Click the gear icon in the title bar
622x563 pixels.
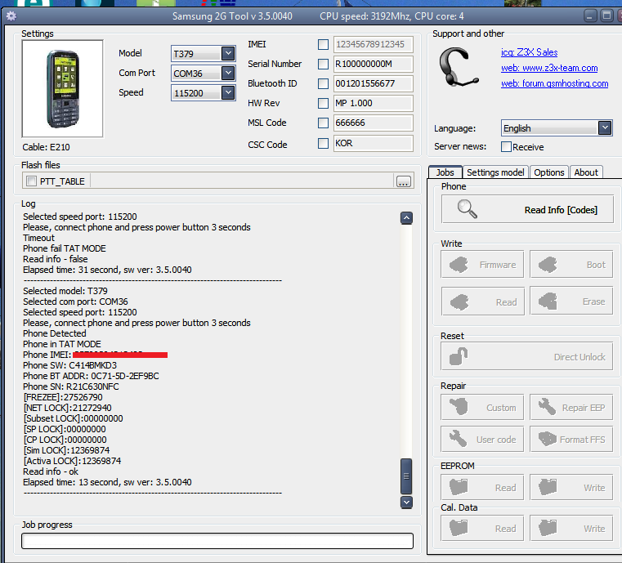pyautogui.click(x=11, y=16)
